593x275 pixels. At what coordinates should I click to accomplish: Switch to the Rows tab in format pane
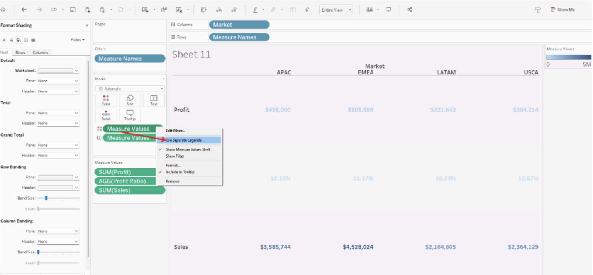click(x=20, y=52)
